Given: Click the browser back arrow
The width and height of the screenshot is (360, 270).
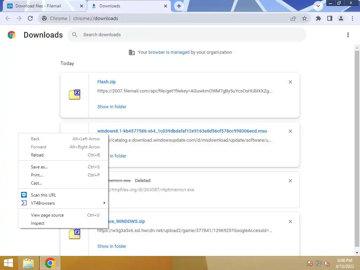Looking at the screenshot, I should click(8, 18).
